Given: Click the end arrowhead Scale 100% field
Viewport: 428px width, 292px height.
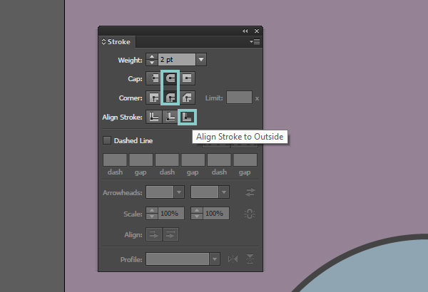Looking at the screenshot, I should (215, 213).
